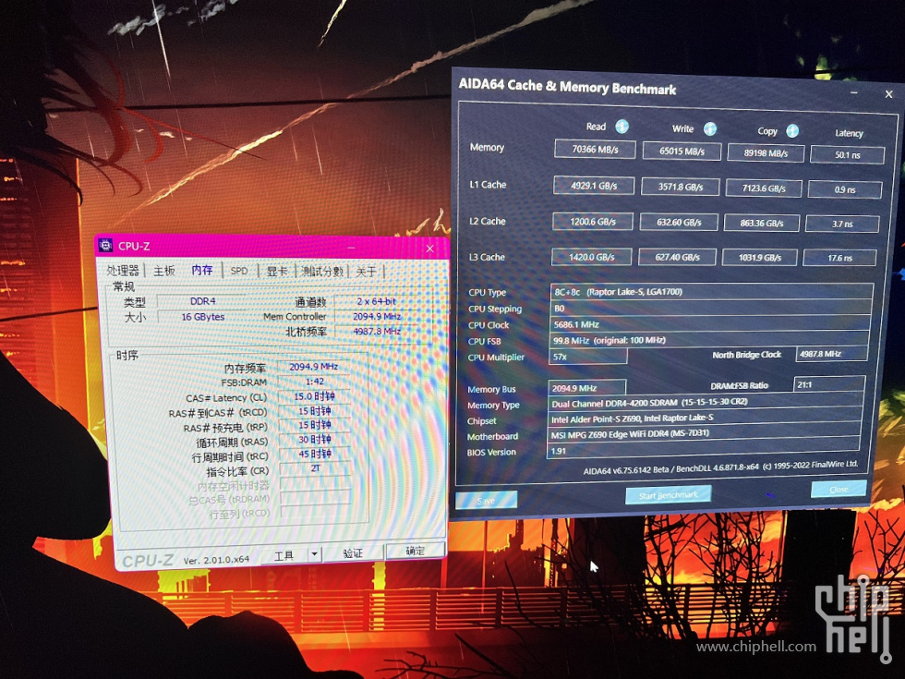Click the 类型 value DDR4 in CPU-Z

[202, 301]
